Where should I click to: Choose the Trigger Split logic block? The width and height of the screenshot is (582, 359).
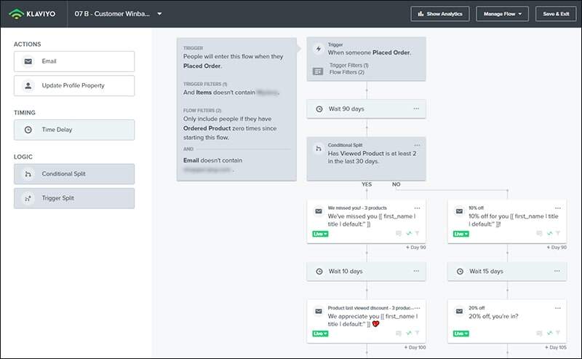tap(73, 198)
